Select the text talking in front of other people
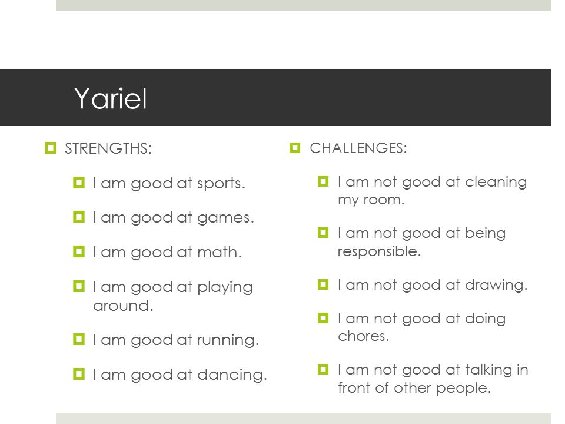565x424 pixels. click(433, 379)
